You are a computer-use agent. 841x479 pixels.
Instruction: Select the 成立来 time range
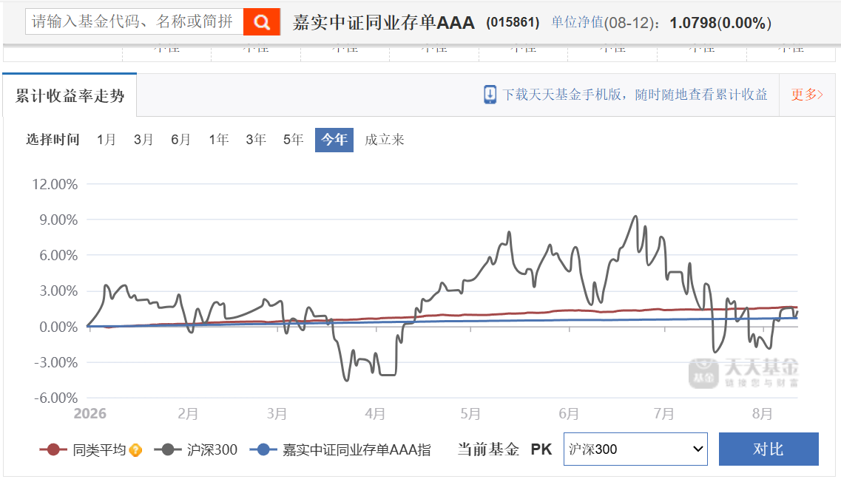click(x=385, y=140)
